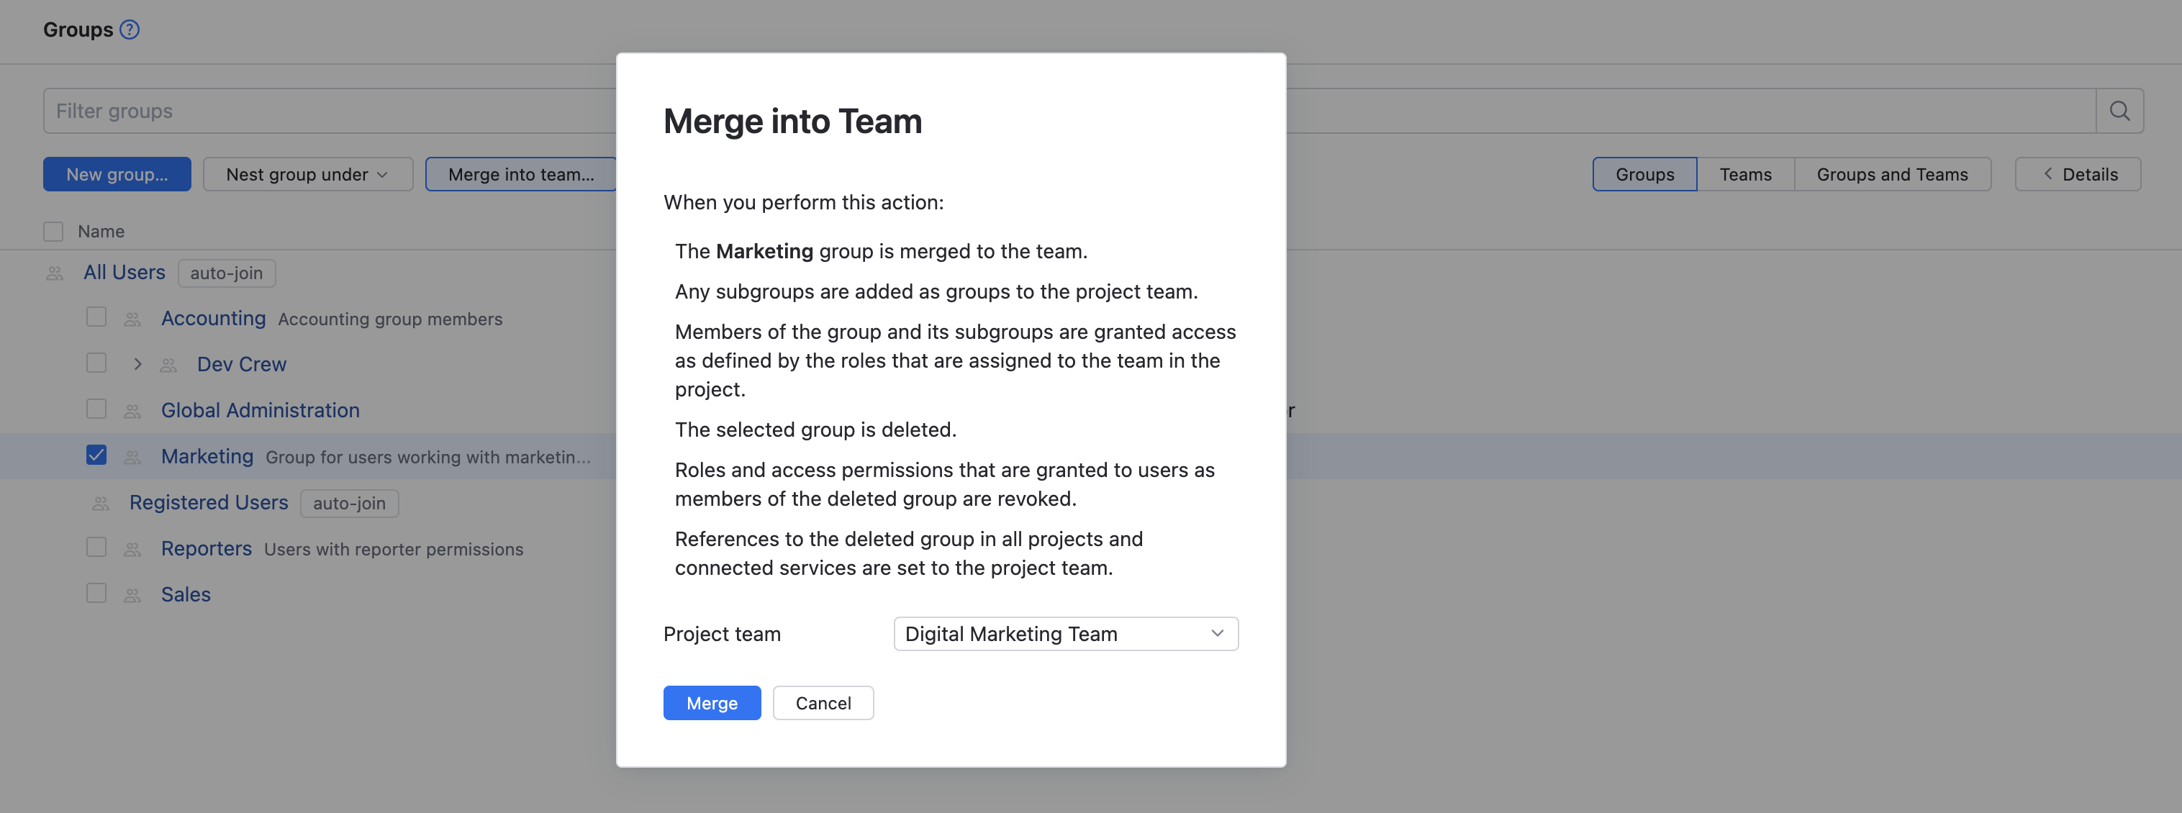
Task: Check the Accounting group checkbox
Action: [x=96, y=317]
